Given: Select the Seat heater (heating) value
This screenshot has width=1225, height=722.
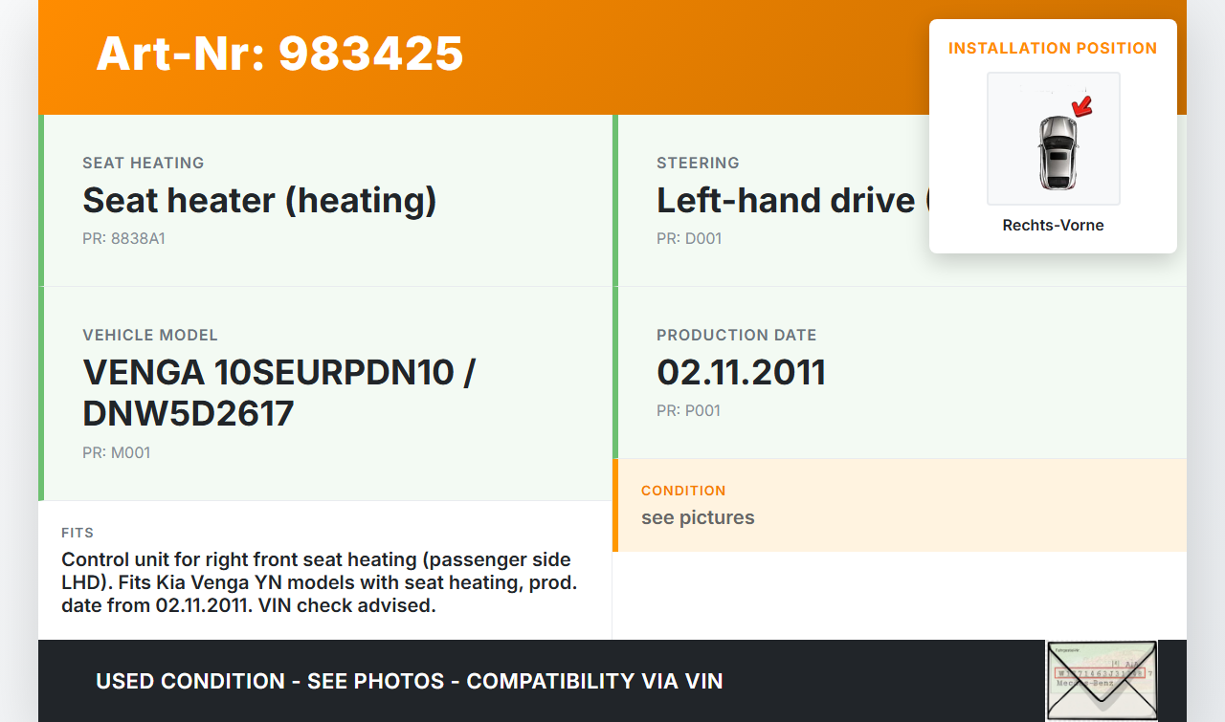Looking at the screenshot, I should (259, 201).
